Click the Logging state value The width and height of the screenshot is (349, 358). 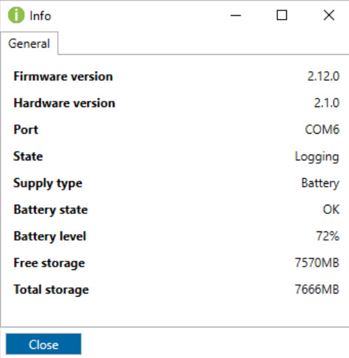317,157
